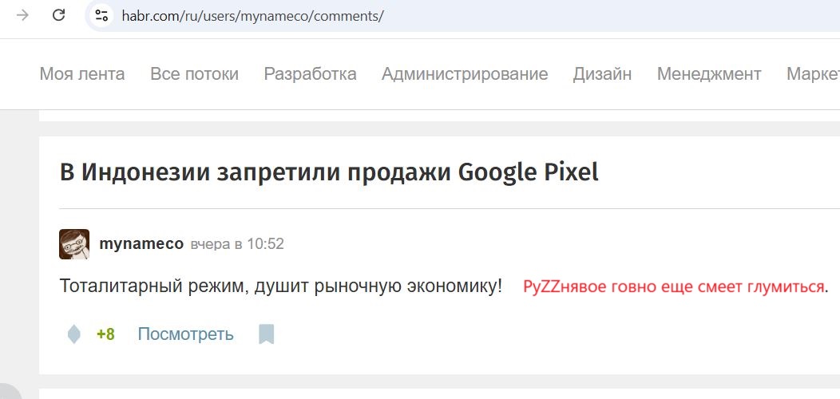Screen dimensions: 840x399
Task: Open the partially visible Маркетинг flow
Action: click(813, 74)
